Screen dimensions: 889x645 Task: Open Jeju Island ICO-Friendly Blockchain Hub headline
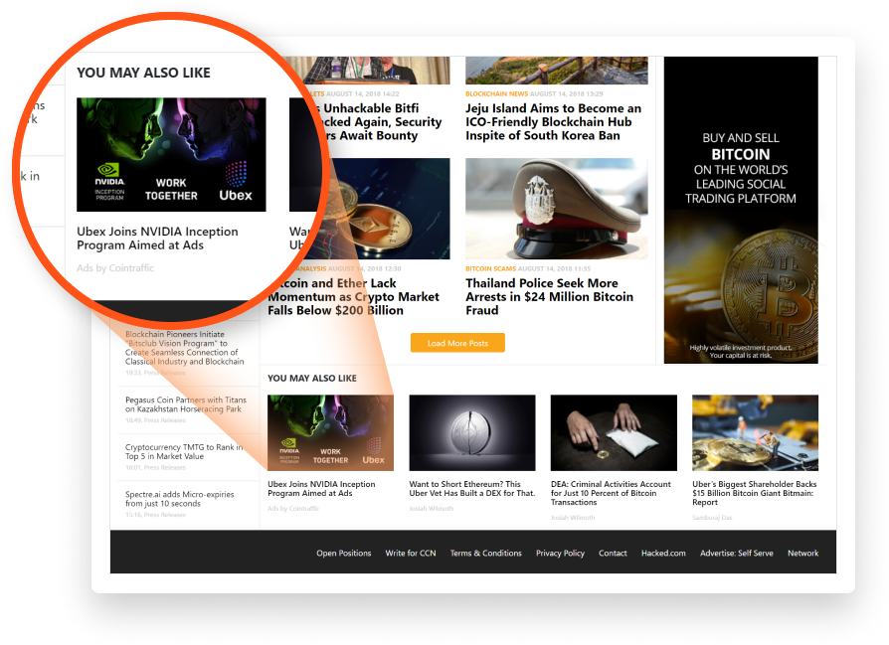coord(553,122)
